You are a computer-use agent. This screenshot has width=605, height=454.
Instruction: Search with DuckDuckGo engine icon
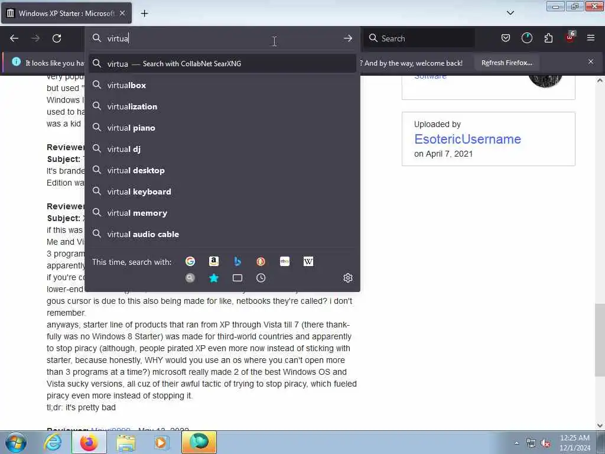click(261, 262)
